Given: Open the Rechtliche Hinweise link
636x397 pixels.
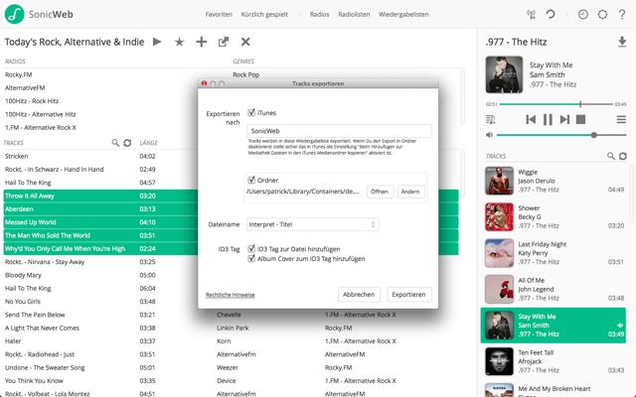Looking at the screenshot, I should pyautogui.click(x=231, y=295).
